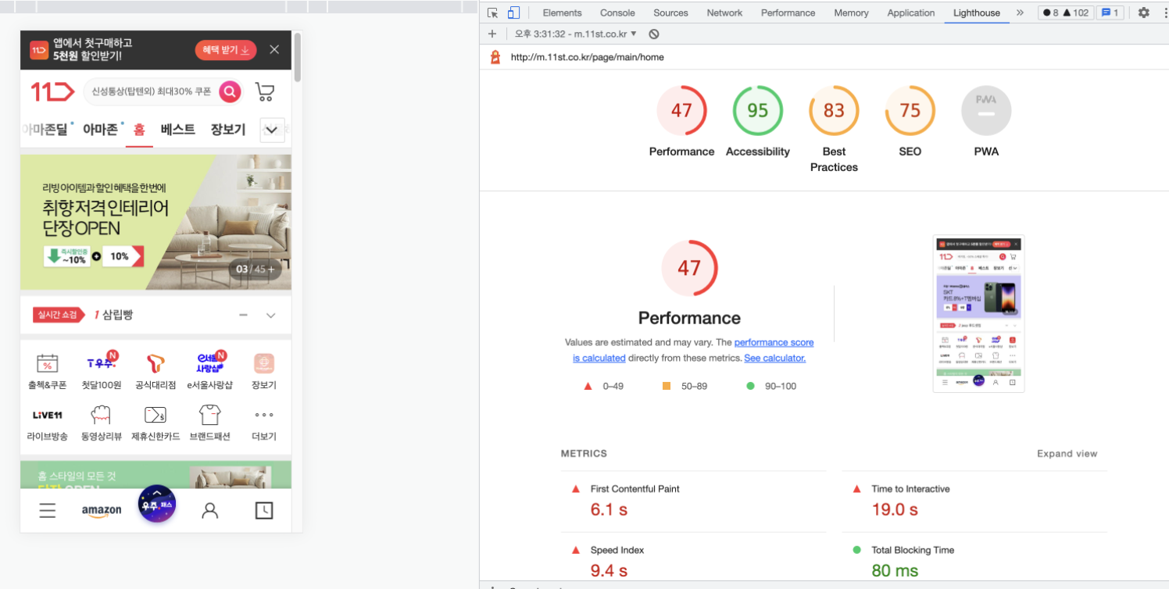Open the my-profile person icon
The image size is (1169, 589).
pos(209,511)
